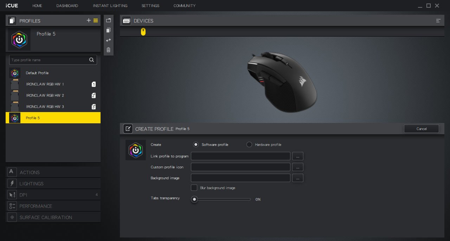Click the new folder icon in side toolbar
This screenshot has height=241, width=450.
108,20
